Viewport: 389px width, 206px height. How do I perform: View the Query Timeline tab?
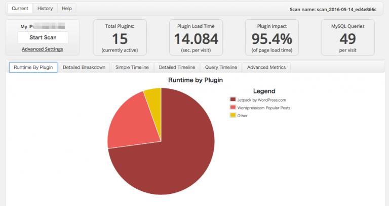click(x=221, y=68)
